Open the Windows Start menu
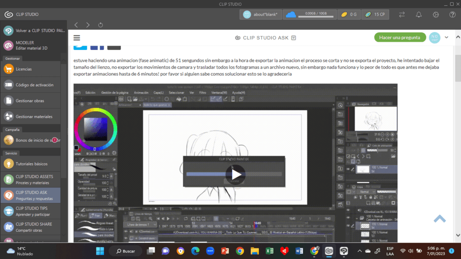This screenshot has width=461, height=259. [x=100, y=251]
